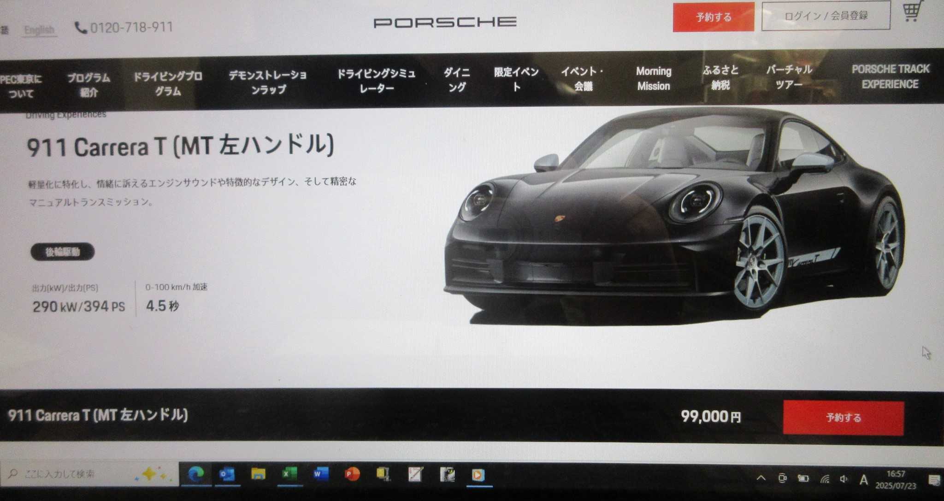The height and width of the screenshot is (501, 944).
Task: Launch Excel from the taskbar
Action: (289, 474)
